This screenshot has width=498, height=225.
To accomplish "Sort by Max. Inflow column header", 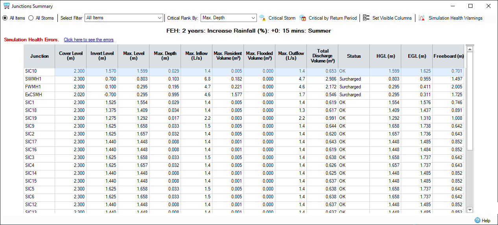I will pyautogui.click(x=197, y=56).
